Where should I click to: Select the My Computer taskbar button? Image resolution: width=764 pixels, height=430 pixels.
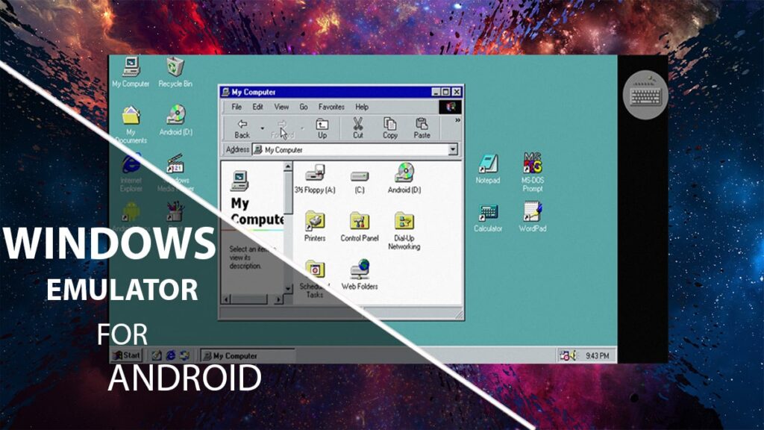248,356
